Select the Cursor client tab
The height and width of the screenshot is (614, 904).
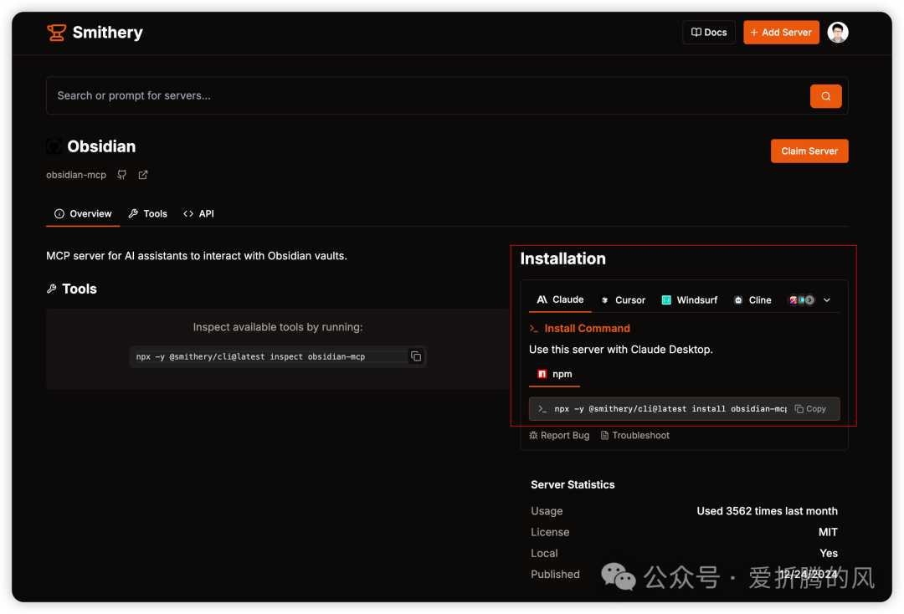[623, 300]
